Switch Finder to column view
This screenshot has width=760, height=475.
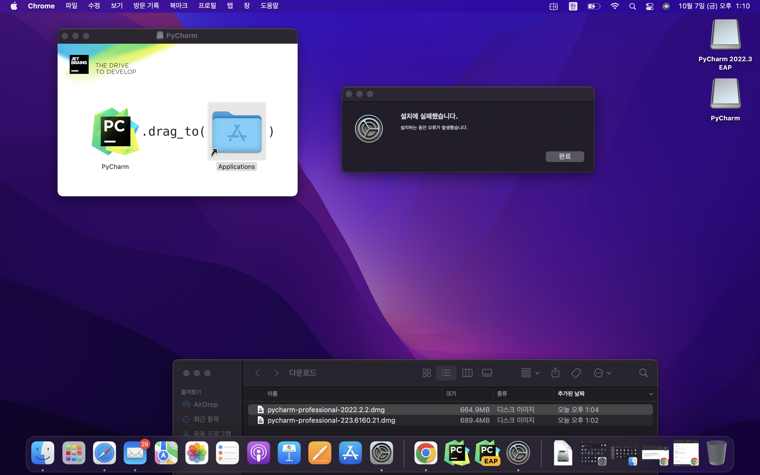467,373
